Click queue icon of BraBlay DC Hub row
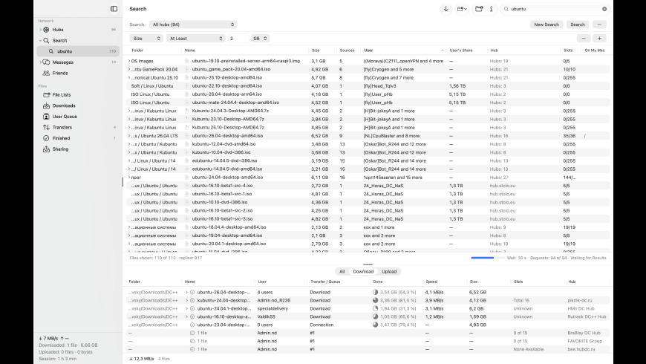 pyautogui.click(x=192, y=333)
